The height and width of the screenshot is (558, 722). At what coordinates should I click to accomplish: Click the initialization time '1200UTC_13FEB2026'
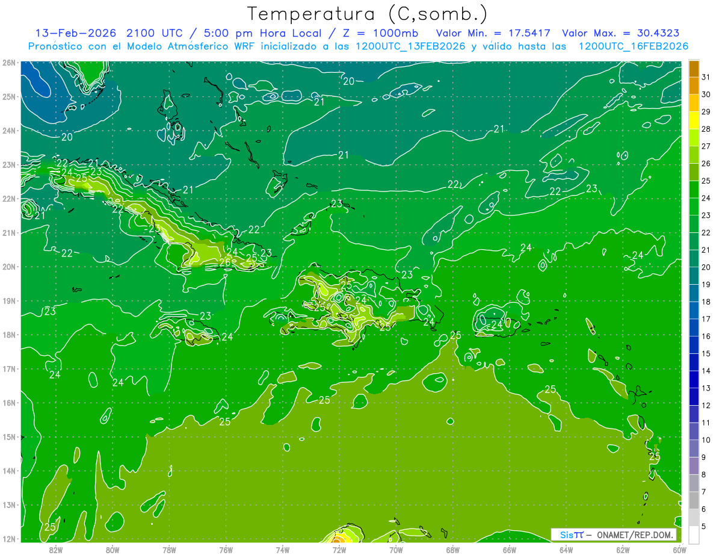(410, 46)
